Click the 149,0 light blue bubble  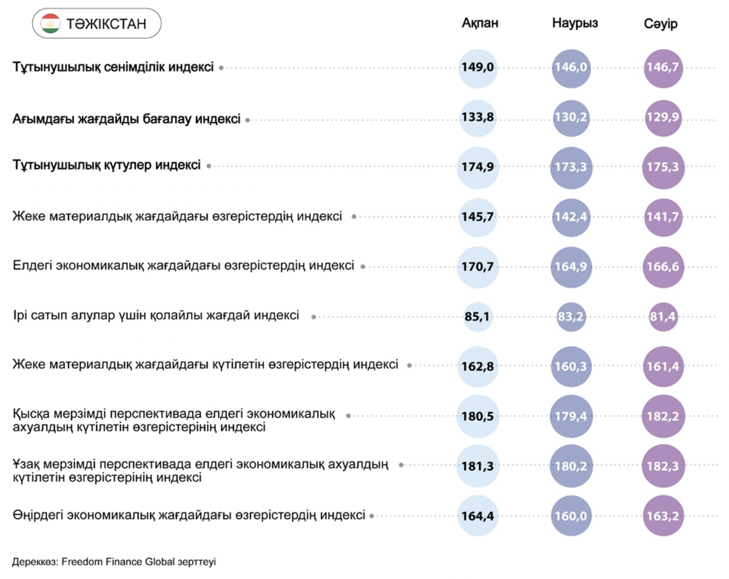478,67
